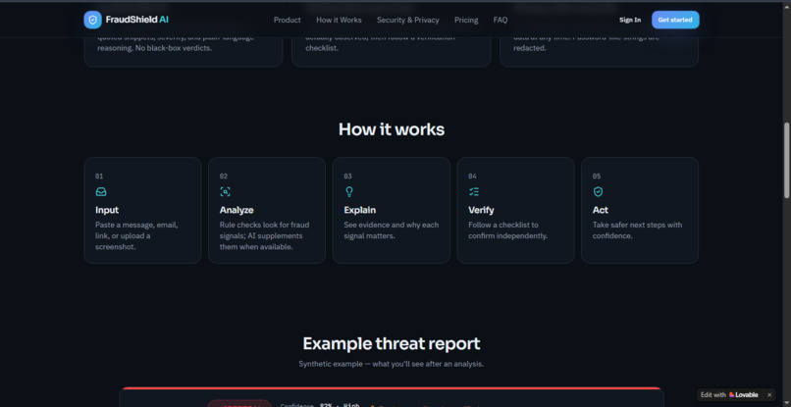The width and height of the screenshot is (791, 407).
Task: Open the Product nav link
Action: point(287,20)
